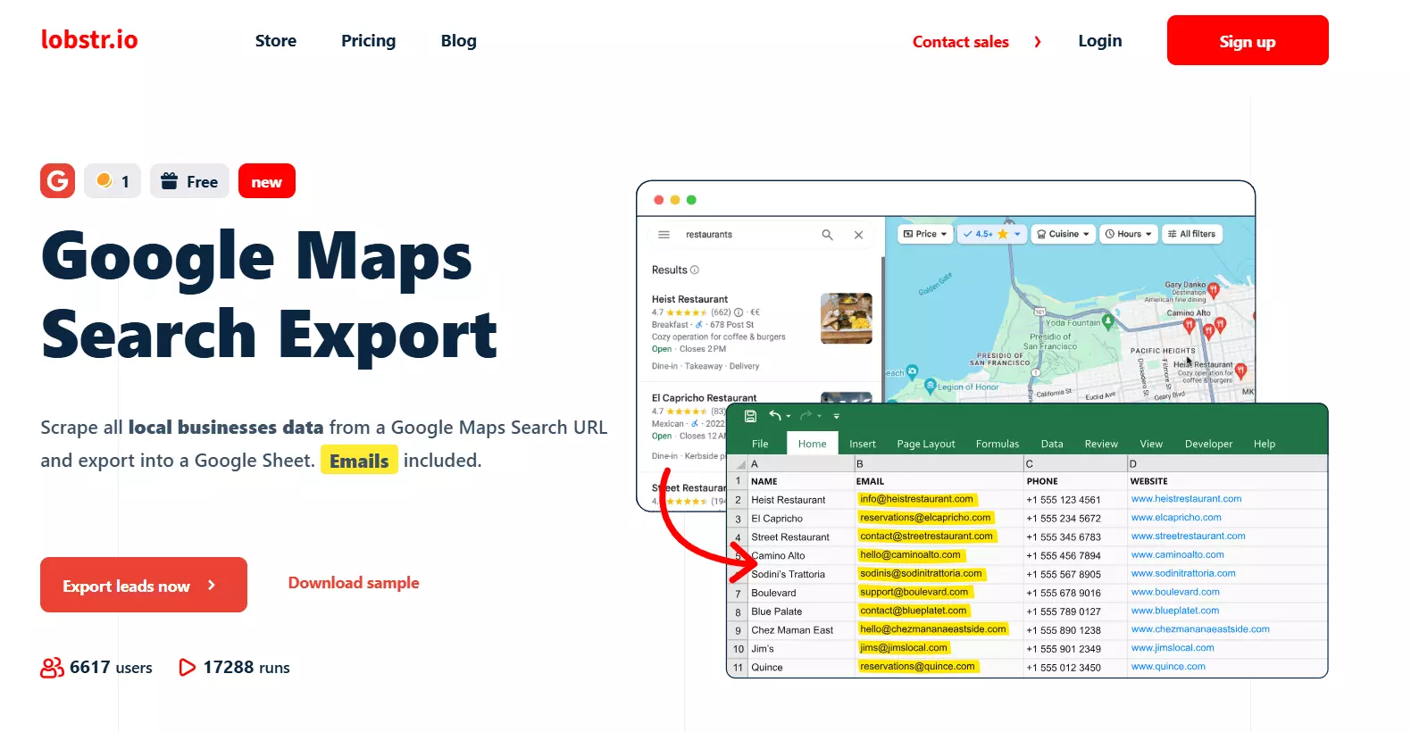Viewport: 1411px width, 732px height.
Task: Click the red Sign up button
Action: click(1247, 41)
